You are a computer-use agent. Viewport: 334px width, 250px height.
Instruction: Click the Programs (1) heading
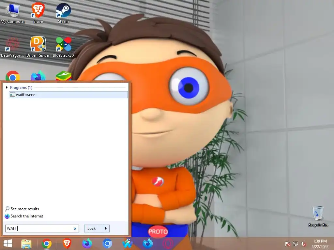click(21, 87)
